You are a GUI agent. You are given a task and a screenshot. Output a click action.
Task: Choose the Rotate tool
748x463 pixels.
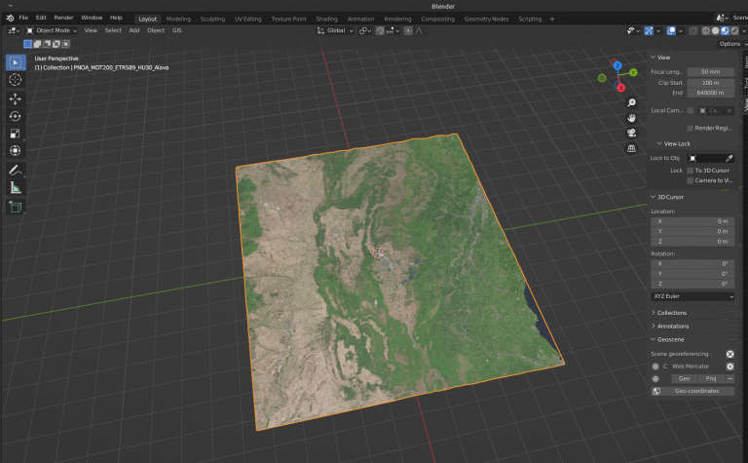coord(16,116)
